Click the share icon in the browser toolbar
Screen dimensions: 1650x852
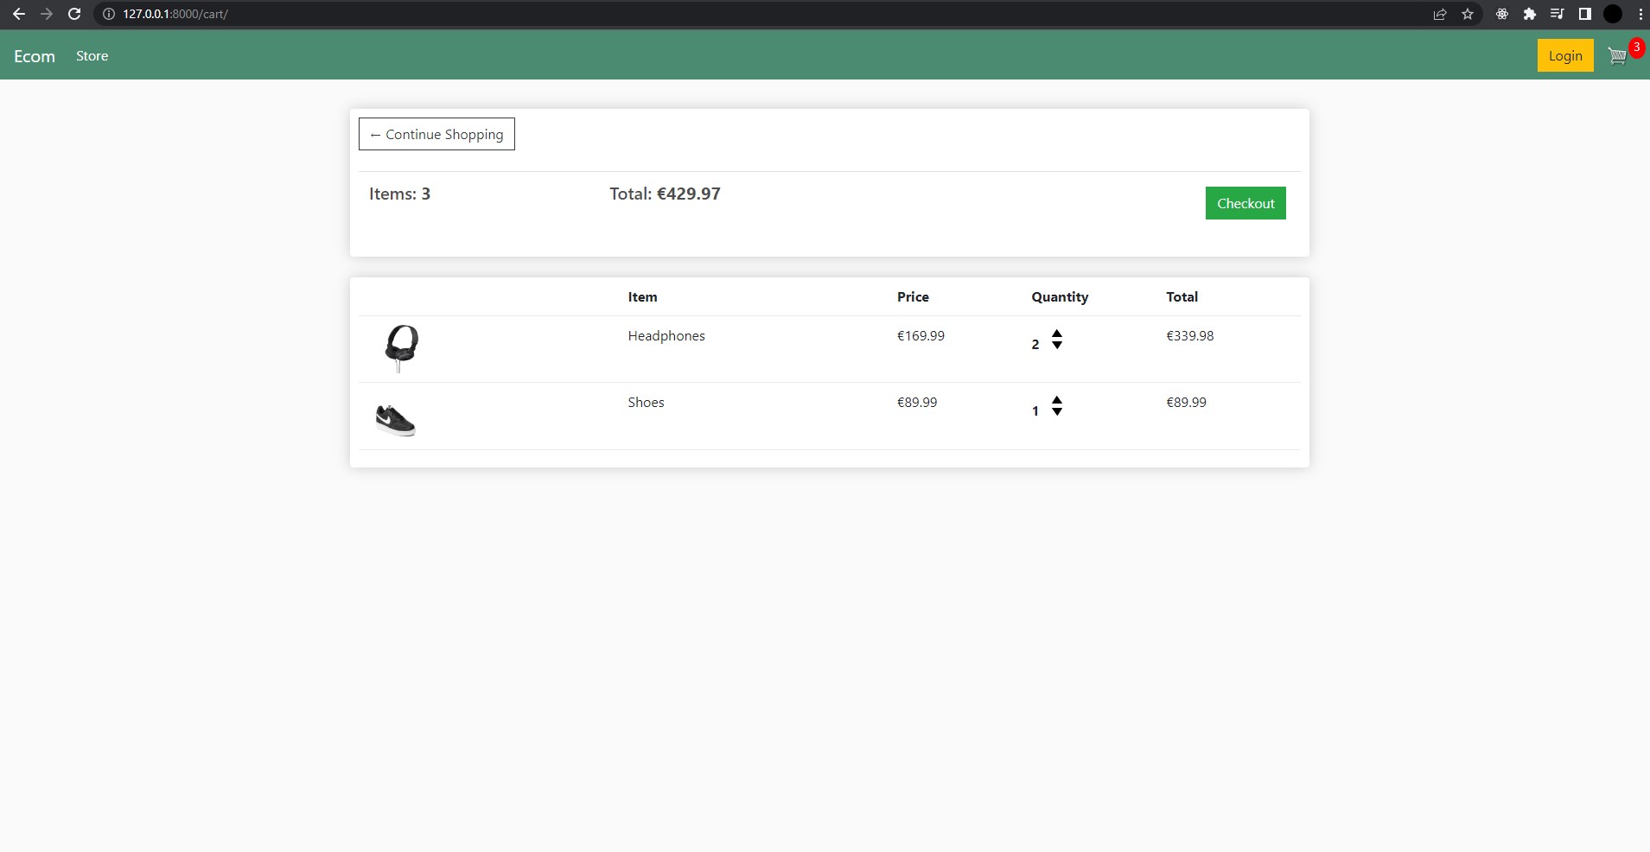coord(1439,14)
